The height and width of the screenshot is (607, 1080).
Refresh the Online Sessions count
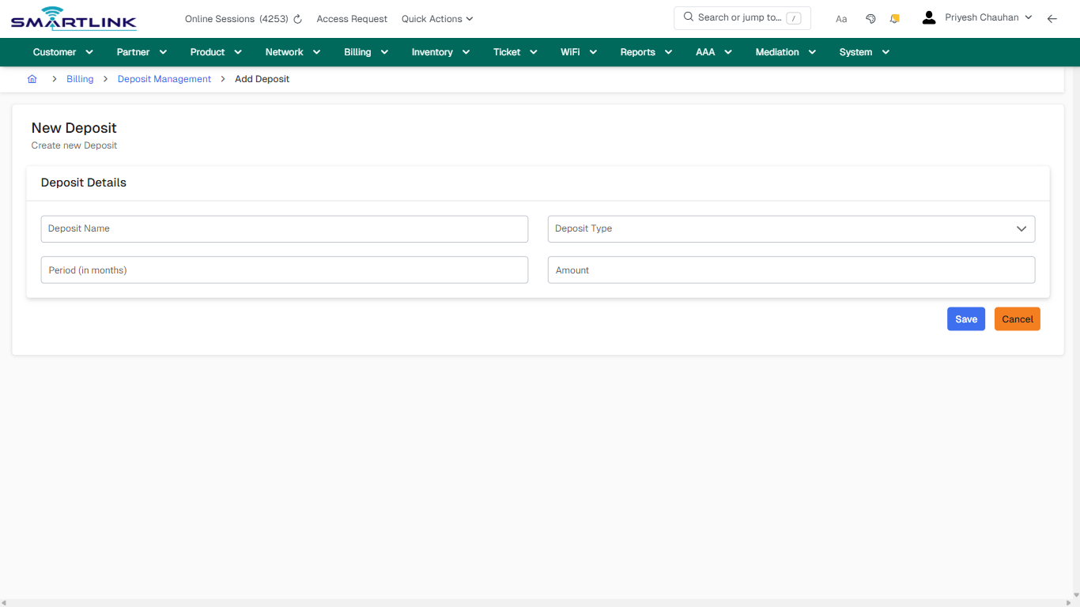click(x=296, y=18)
